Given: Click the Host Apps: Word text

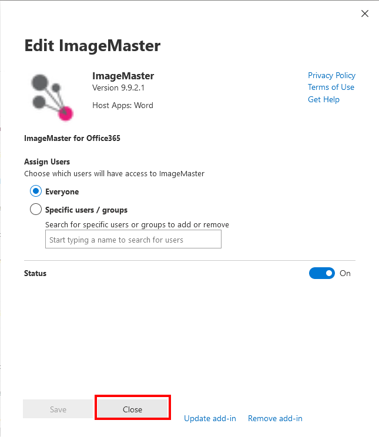Looking at the screenshot, I should [x=123, y=105].
